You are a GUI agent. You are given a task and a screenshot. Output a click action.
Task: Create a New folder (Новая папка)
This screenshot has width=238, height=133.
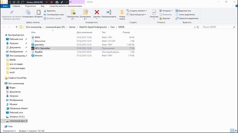tap(122, 15)
